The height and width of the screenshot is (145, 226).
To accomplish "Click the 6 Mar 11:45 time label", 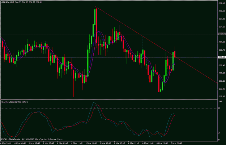I will coord(77,144).
